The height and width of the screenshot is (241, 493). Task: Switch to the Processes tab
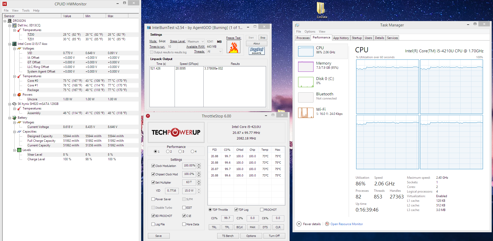[x=303, y=38]
